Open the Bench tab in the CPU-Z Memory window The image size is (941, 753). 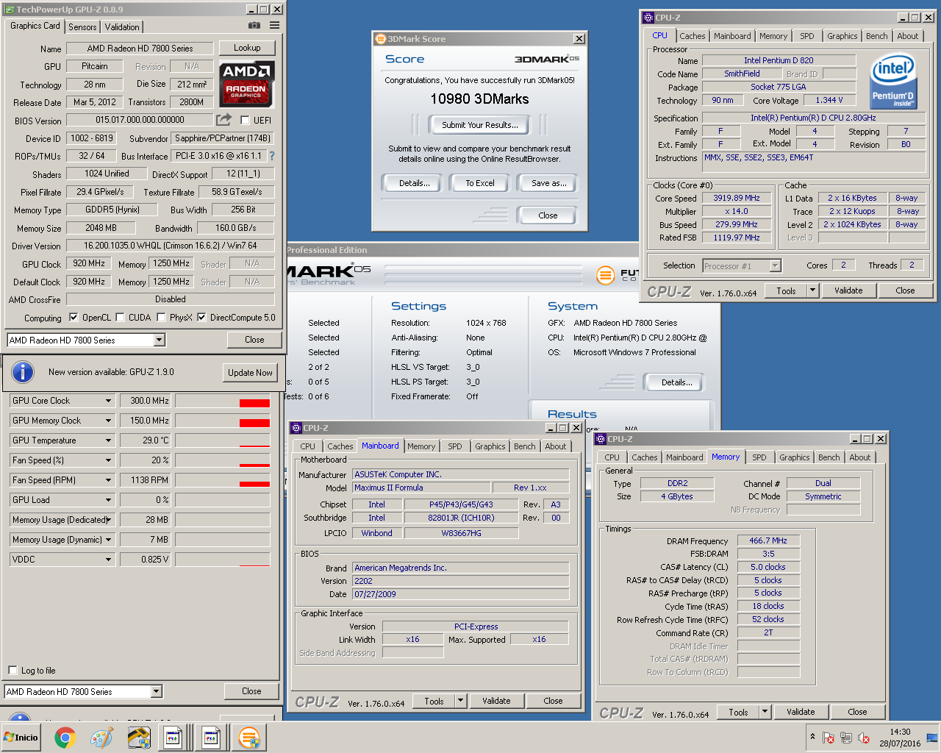[x=829, y=457]
